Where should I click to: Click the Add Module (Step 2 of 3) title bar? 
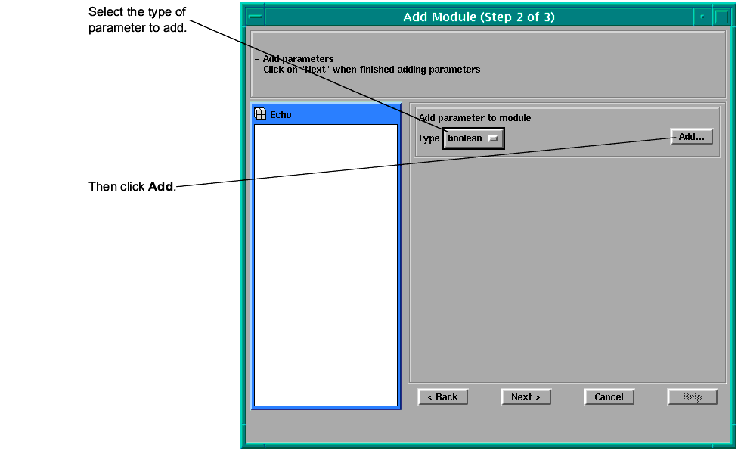point(479,17)
